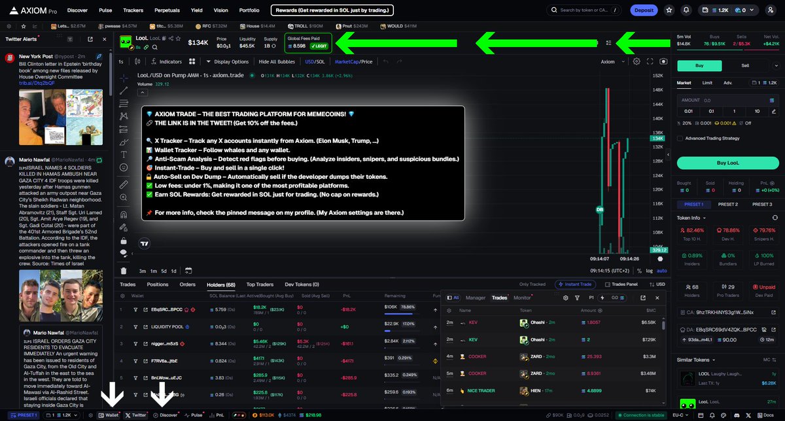Switch chart to Price view
The height and width of the screenshot is (421, 785).
pyautogui.click(x=366, y=61)
